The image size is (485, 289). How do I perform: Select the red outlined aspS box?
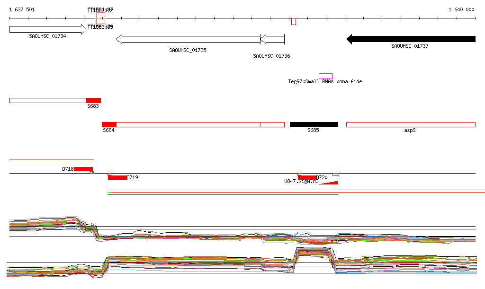(411, 125)
